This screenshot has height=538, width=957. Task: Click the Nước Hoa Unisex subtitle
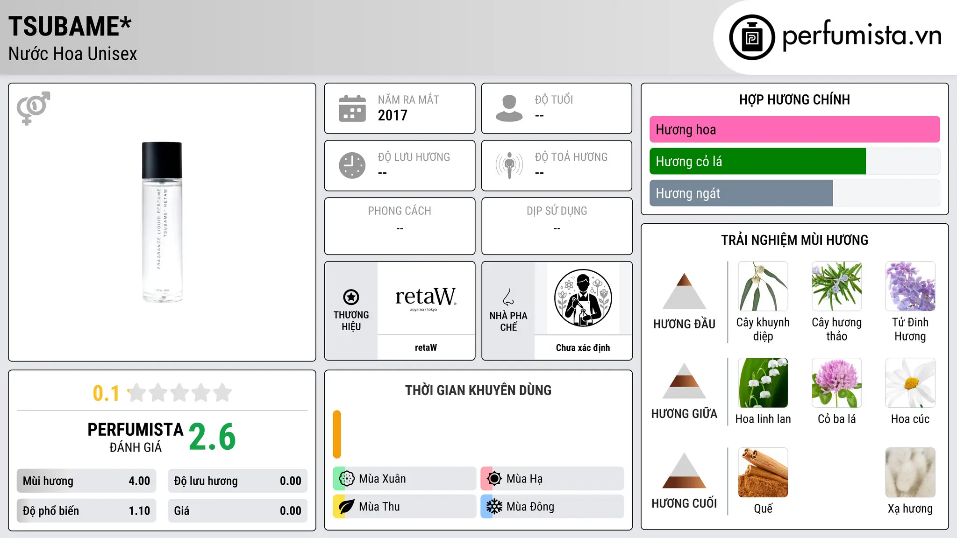click(73, 54)
